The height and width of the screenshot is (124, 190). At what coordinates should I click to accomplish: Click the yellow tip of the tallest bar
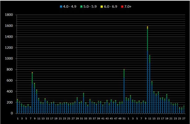click(147, 27)
